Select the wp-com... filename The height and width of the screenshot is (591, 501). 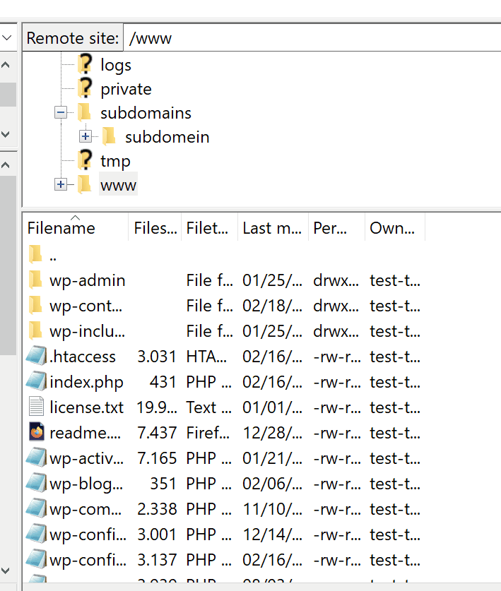click(86, 509)
